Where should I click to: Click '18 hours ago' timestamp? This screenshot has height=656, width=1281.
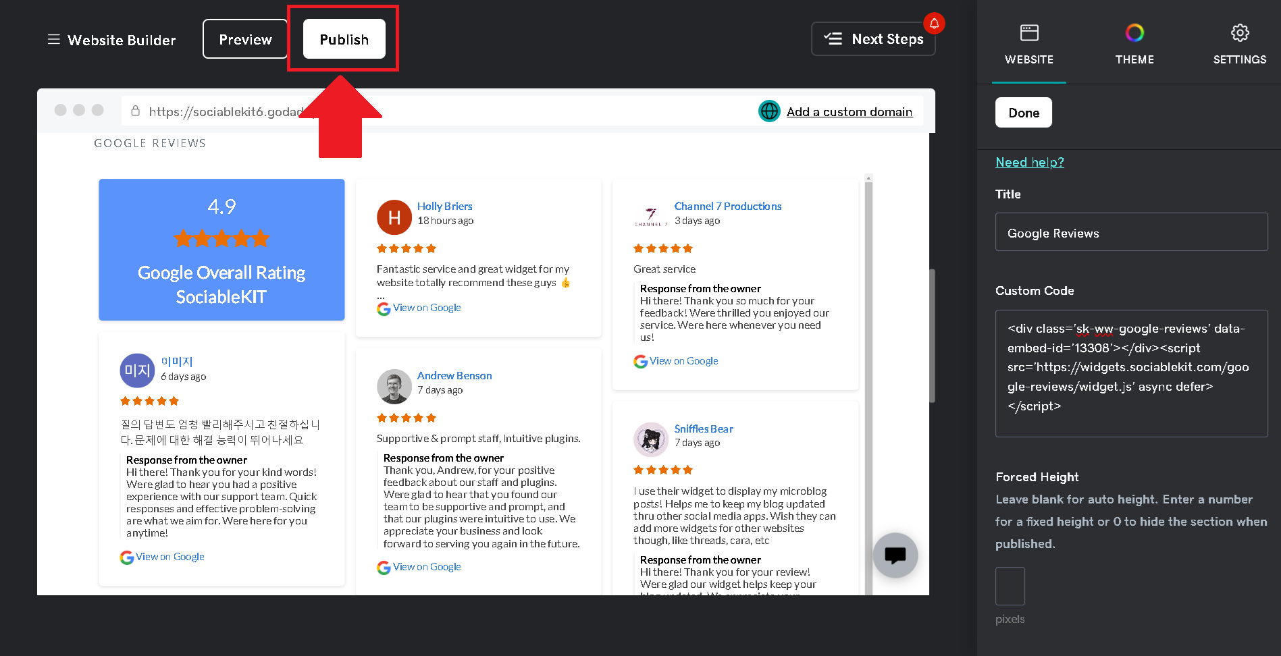445,221
